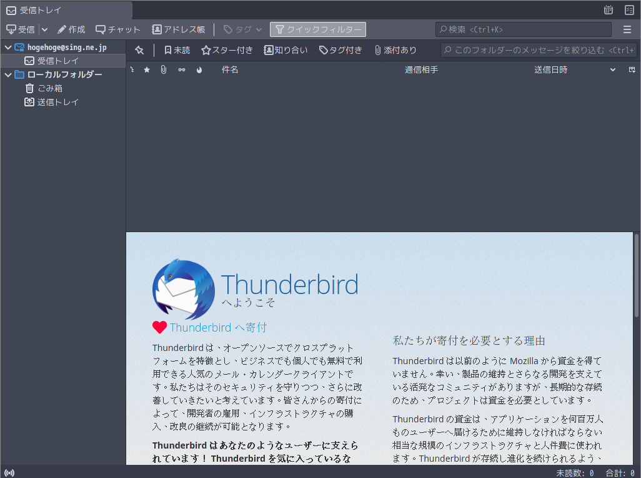Sort by read status glasses column

pyautogui.click(x=182, y=70)
